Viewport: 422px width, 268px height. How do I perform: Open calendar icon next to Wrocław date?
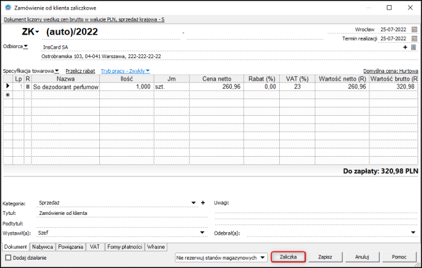coord(414,29)
